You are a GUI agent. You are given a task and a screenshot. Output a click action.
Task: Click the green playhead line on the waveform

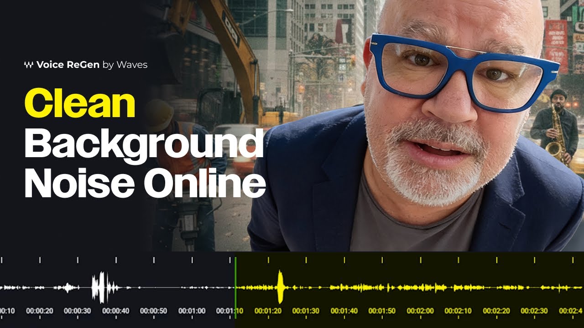point(235,289)
